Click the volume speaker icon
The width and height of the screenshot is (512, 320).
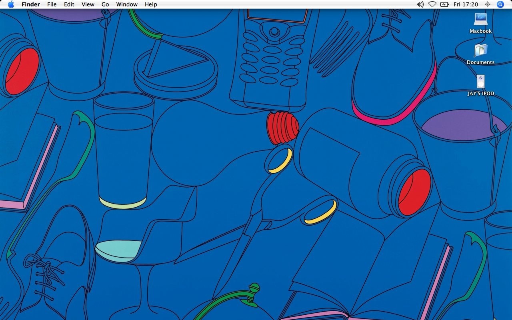point(420,4)
